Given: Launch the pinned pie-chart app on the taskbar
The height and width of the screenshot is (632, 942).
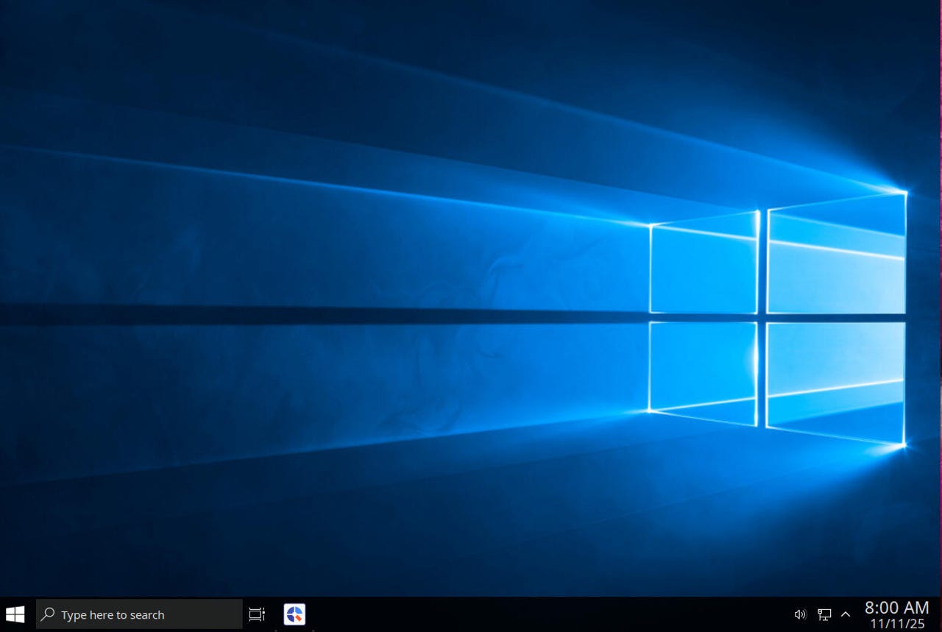Looking at the screenshot, I should (294, 614).
